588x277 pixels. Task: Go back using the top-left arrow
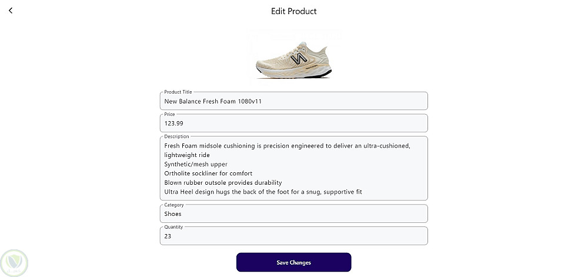pos(10,11)
